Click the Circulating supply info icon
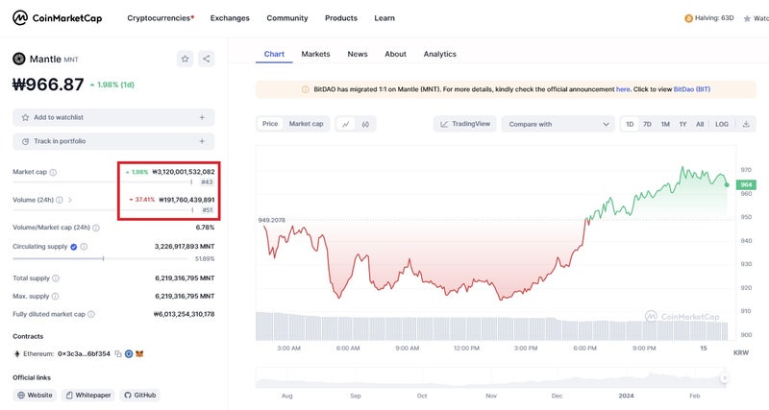 (x=84, y=247)
